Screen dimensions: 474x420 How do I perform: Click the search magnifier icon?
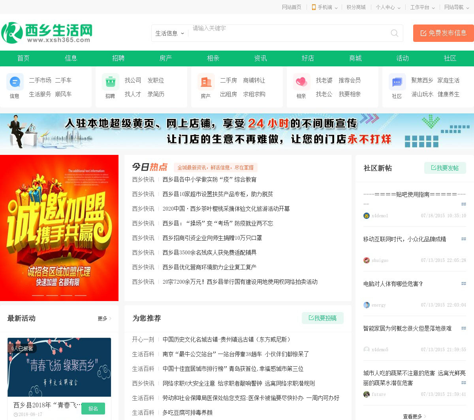[x=394, y=33]
